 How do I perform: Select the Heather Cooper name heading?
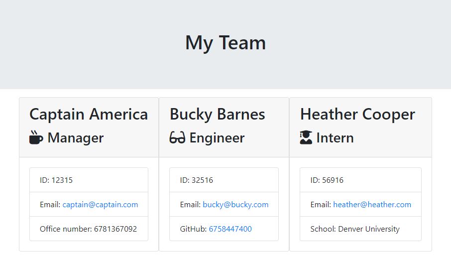pyautogui.click(x=357, y=114)
